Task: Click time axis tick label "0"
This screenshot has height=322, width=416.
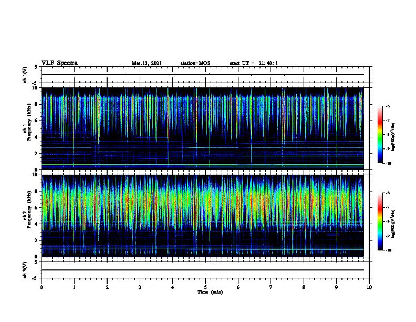Action: pyautogui.click(x=41, y=287)
